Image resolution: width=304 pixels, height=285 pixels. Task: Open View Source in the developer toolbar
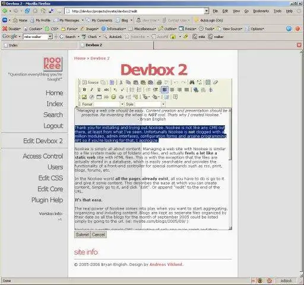click(x=229, y=29)
